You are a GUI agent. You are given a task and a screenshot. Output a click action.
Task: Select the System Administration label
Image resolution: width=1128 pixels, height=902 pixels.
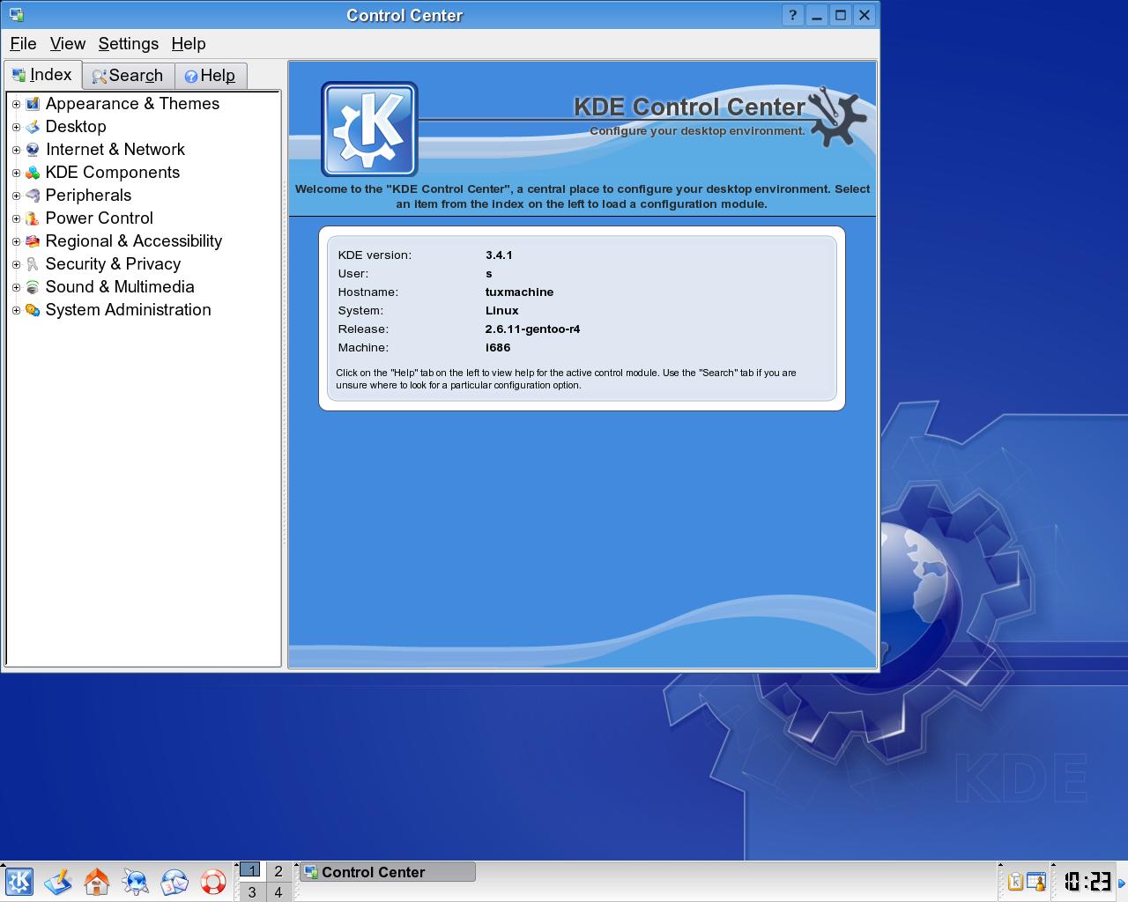(x=129, y=310)
